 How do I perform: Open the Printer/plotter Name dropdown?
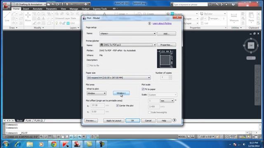tap(128, 45)
